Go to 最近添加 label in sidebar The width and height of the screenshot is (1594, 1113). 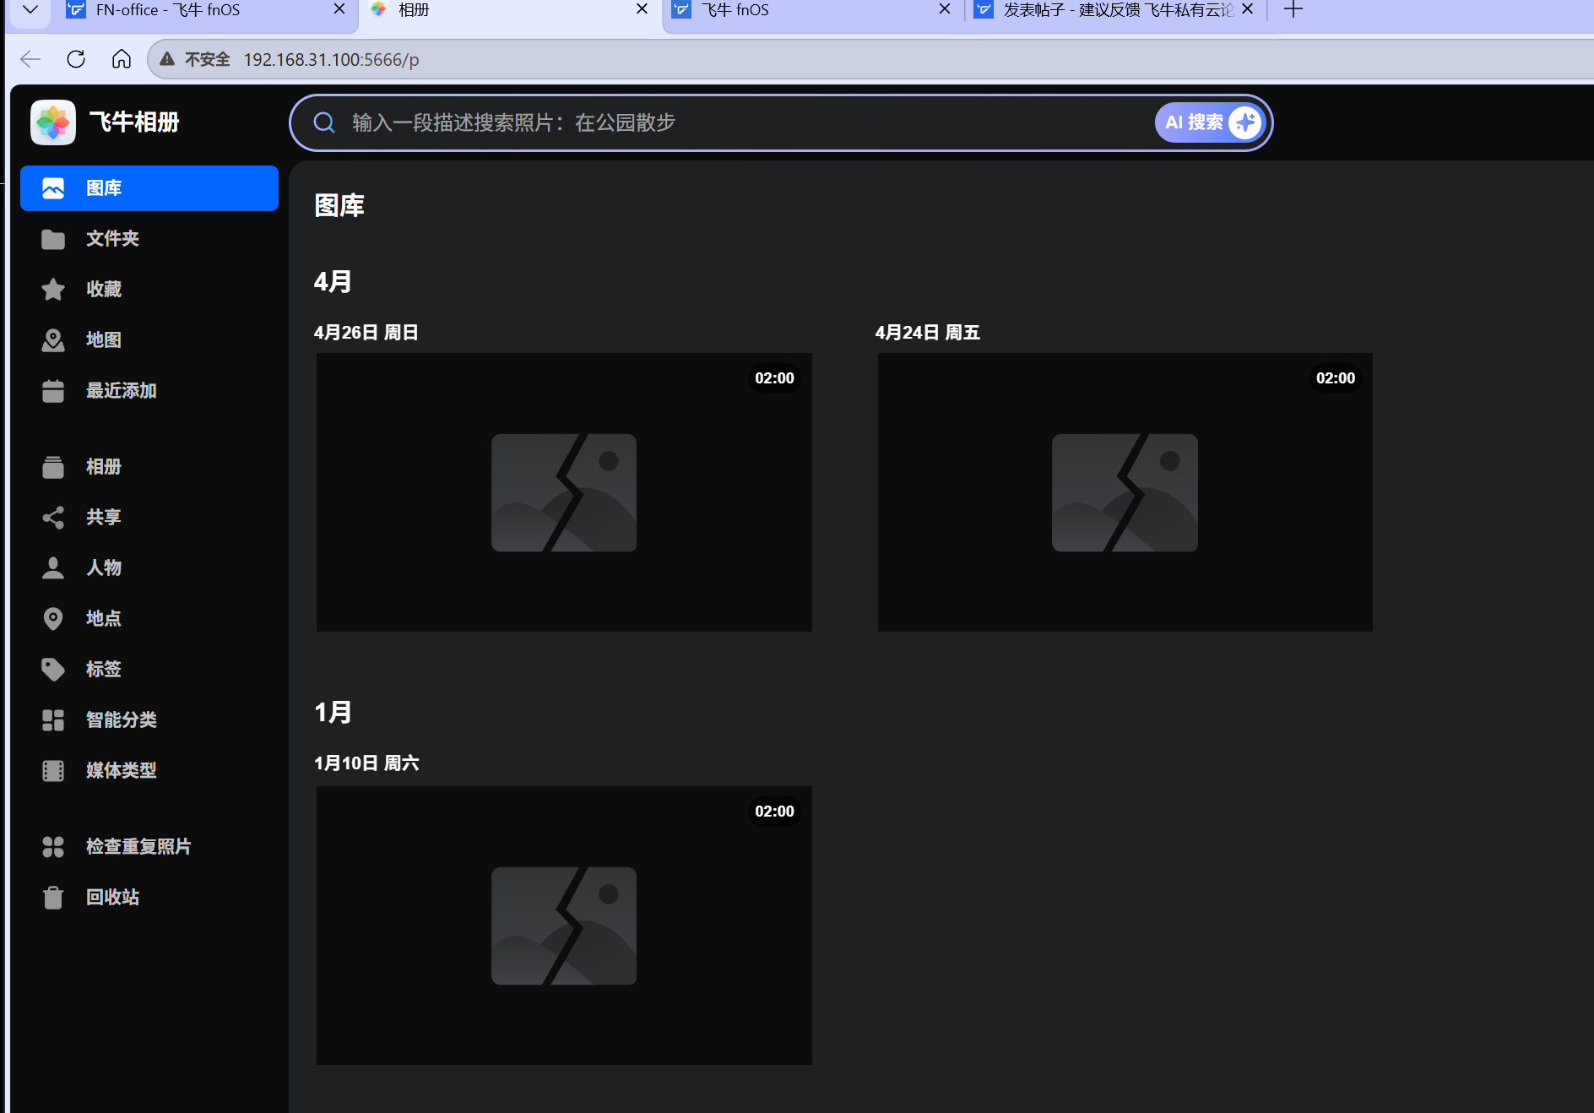[122, 391]
